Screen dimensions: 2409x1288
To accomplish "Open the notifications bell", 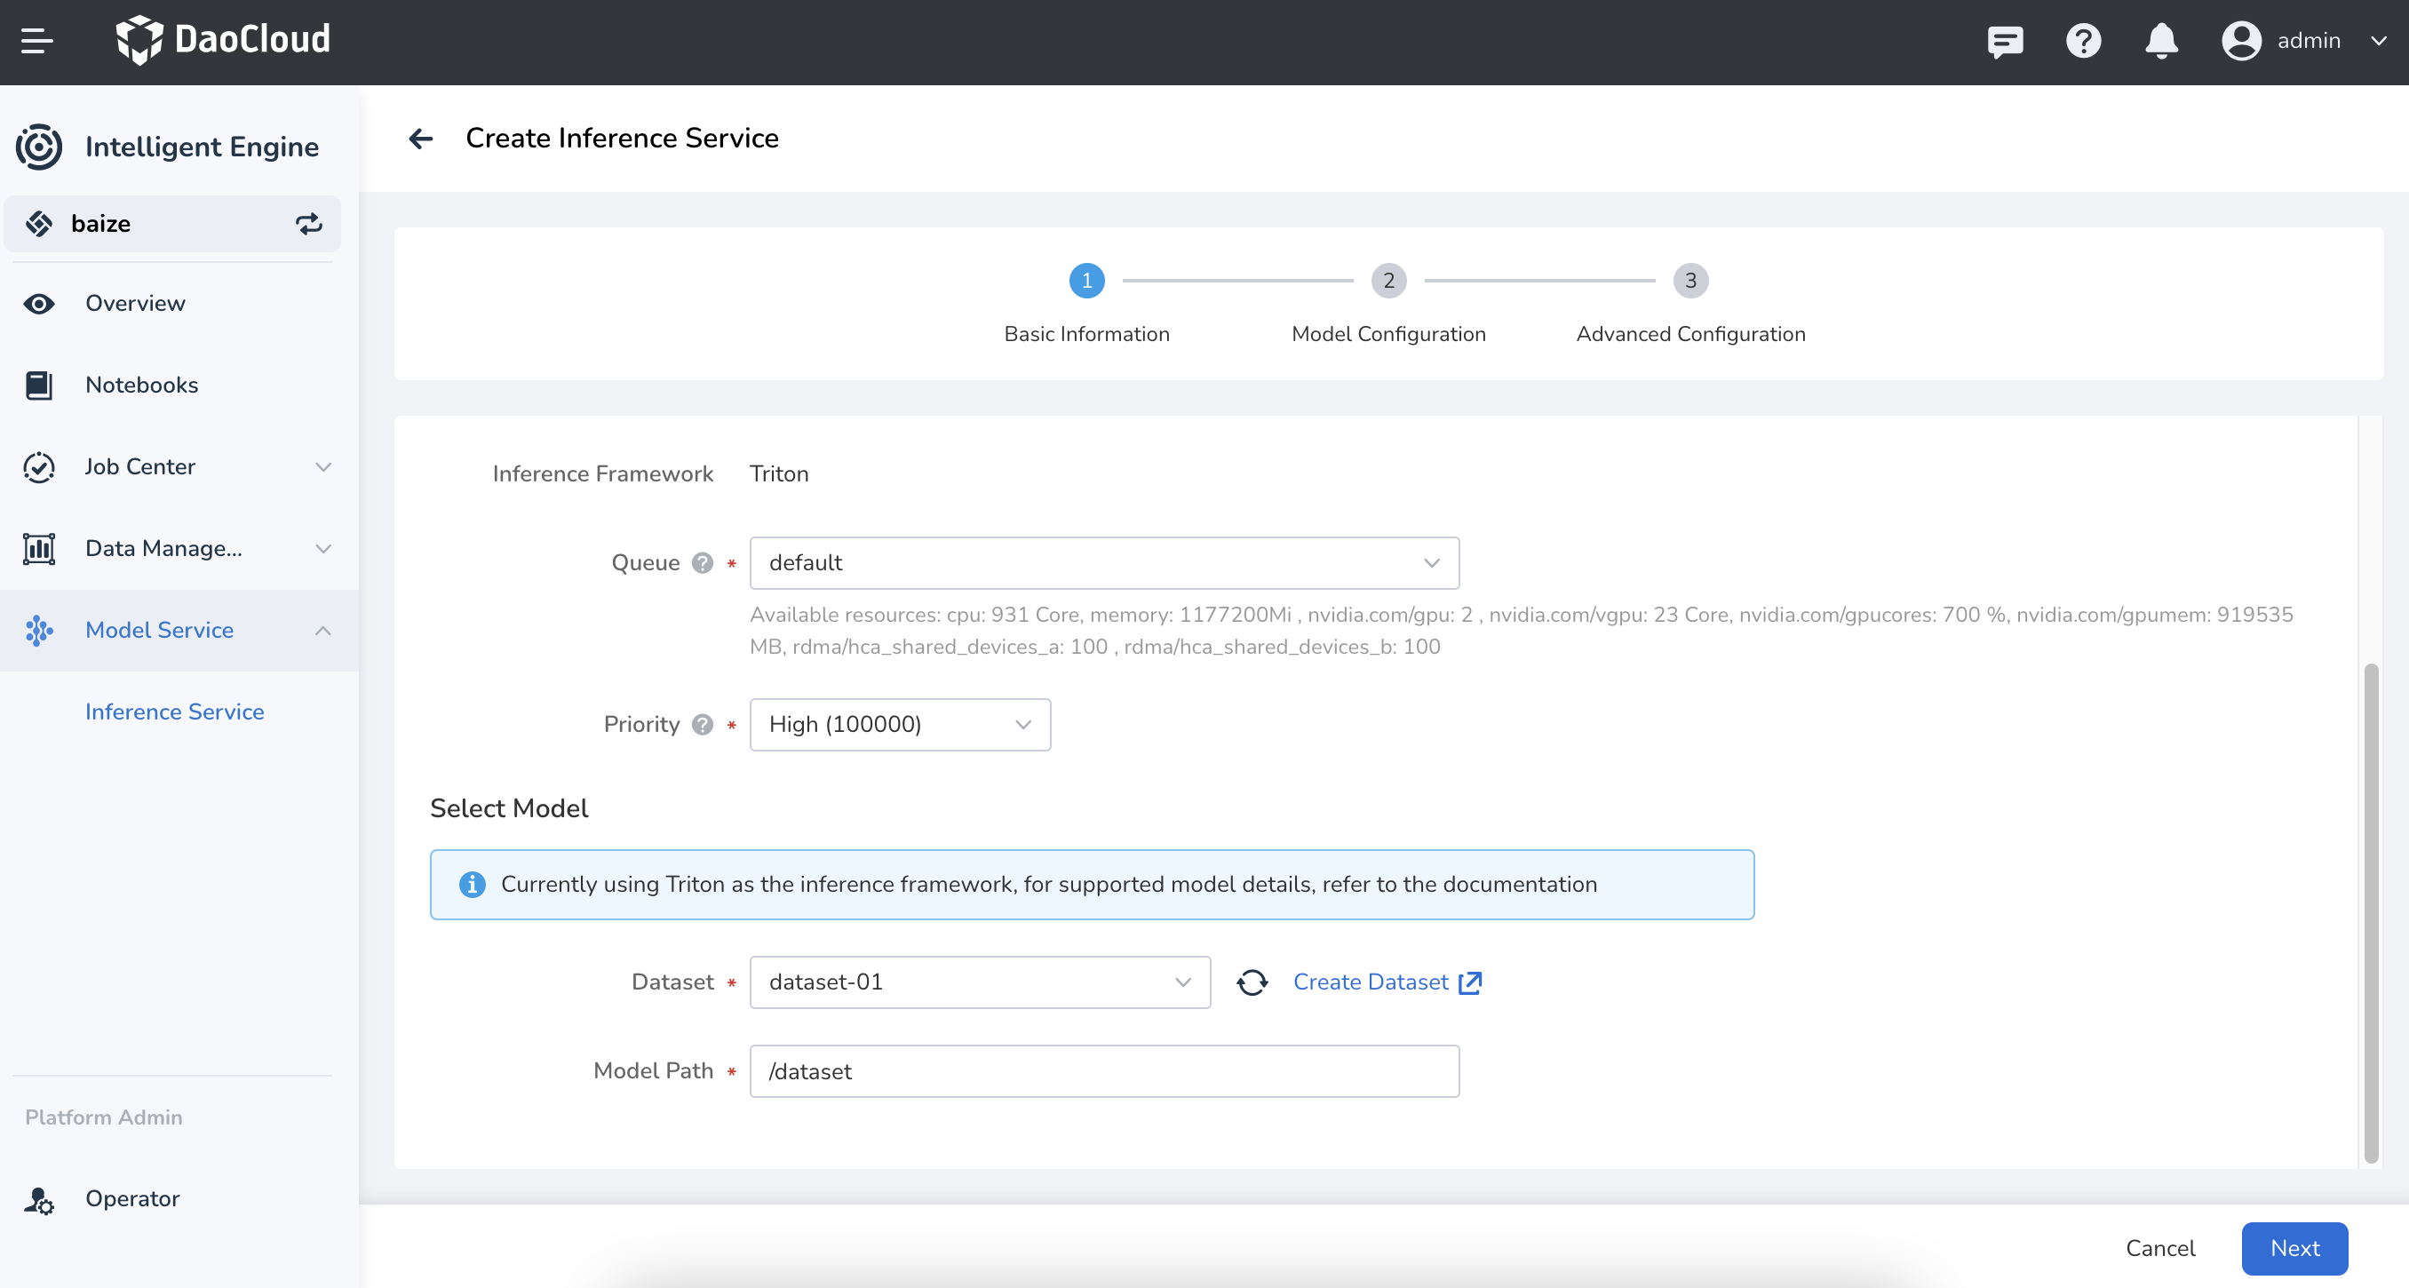I will (2161, 41).
